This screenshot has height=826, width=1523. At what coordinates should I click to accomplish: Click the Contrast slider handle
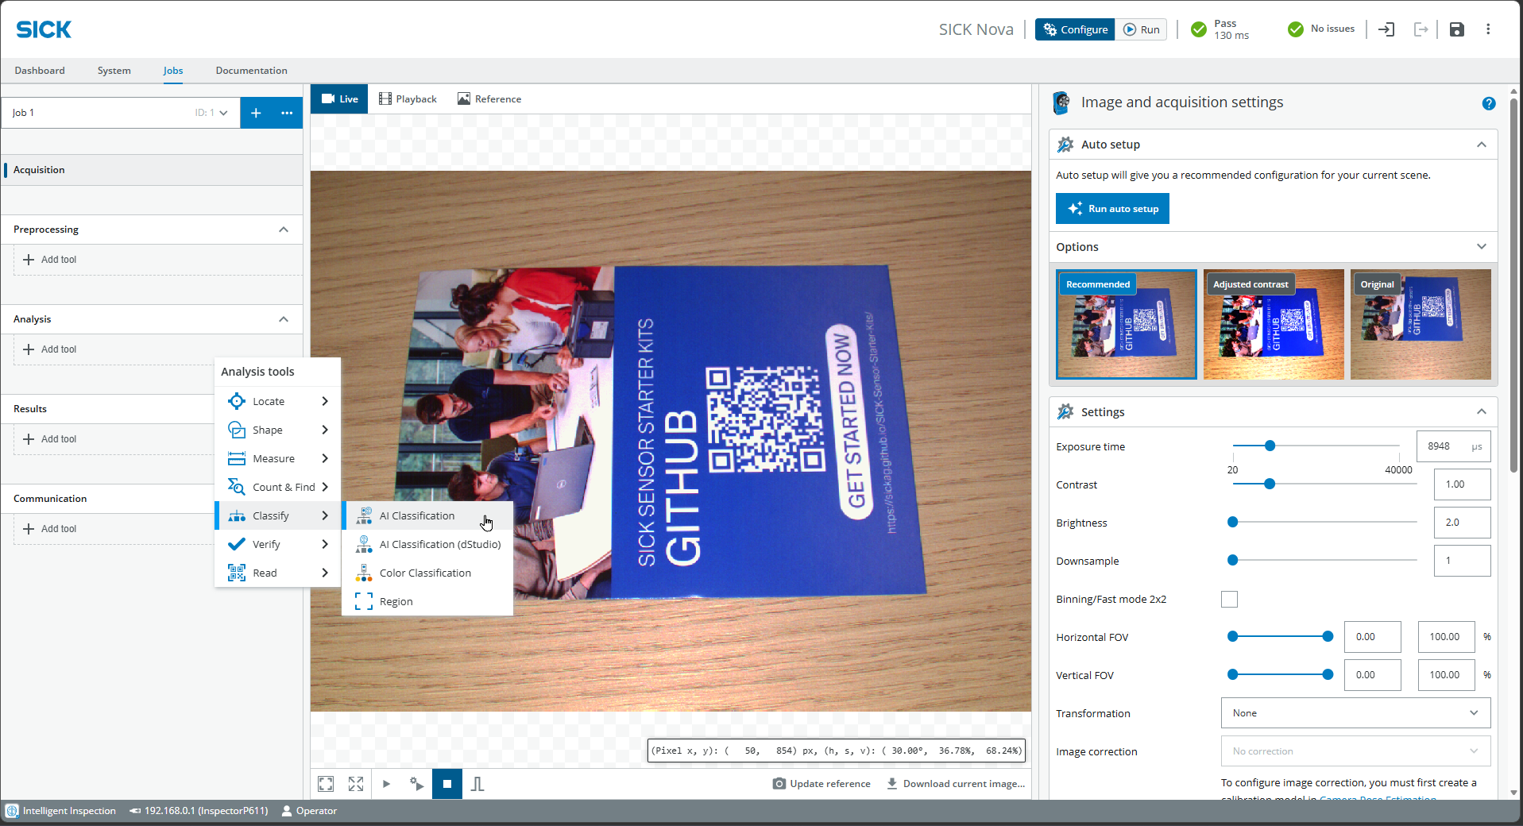pyautogui.click(x=1270, y=484)
